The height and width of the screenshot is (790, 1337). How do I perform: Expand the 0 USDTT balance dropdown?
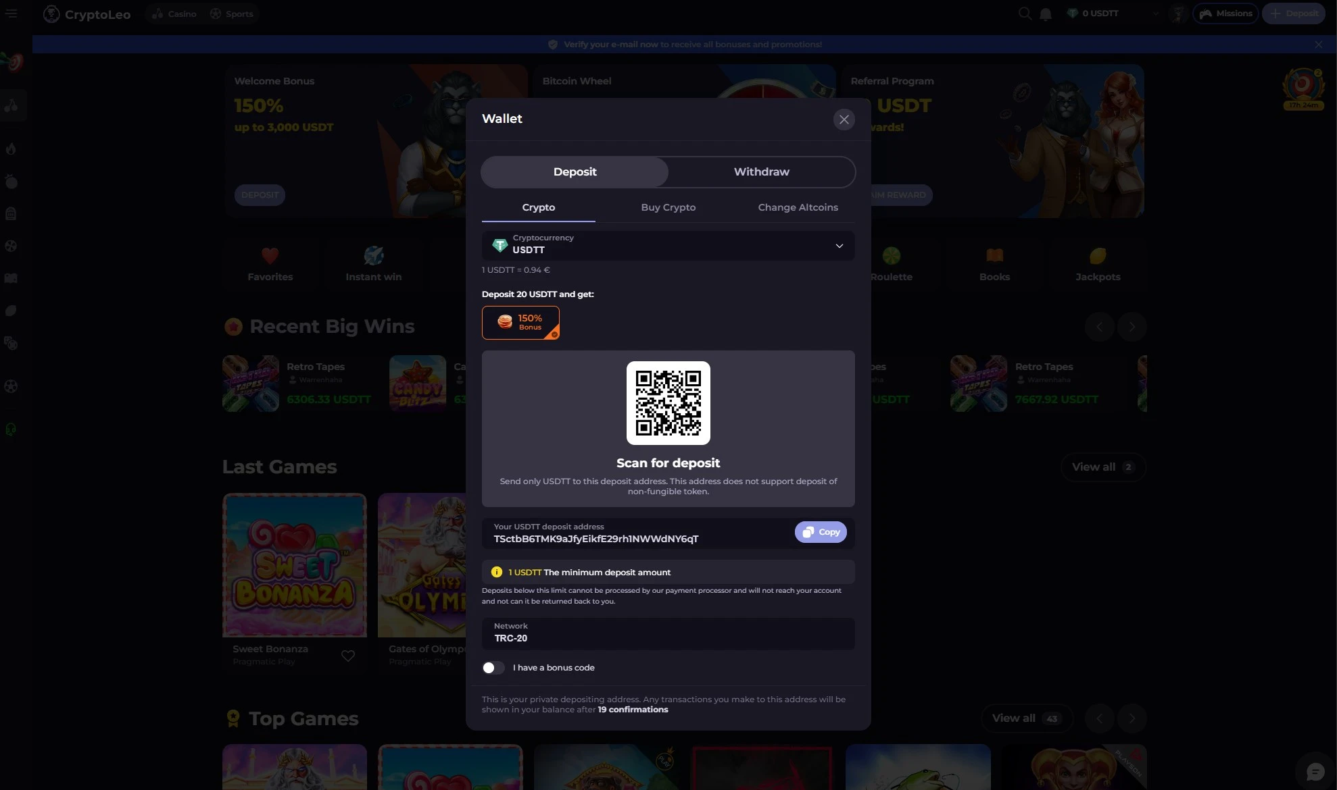coord(1113,14)
